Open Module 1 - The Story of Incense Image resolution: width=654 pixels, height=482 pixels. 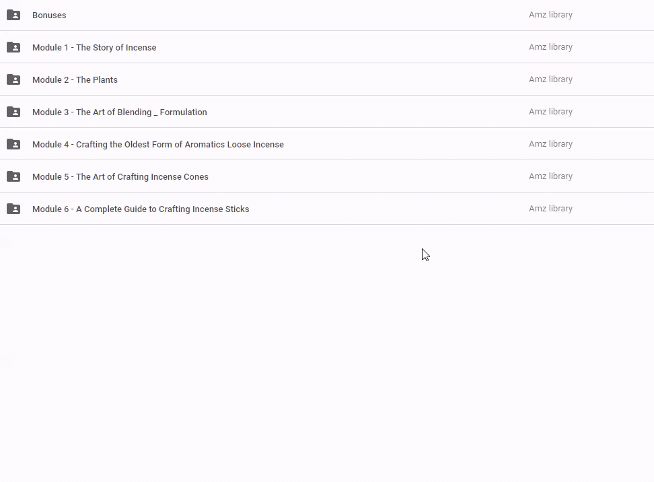[94, 47]
